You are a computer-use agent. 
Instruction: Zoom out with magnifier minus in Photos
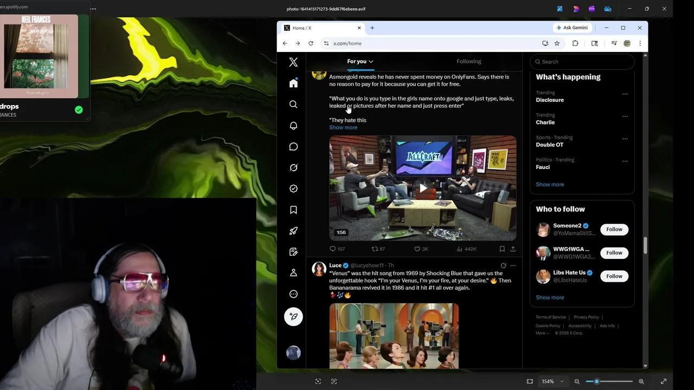pos(577,381)
